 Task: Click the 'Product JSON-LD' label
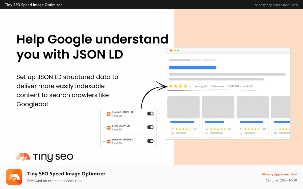pos(122,112)
